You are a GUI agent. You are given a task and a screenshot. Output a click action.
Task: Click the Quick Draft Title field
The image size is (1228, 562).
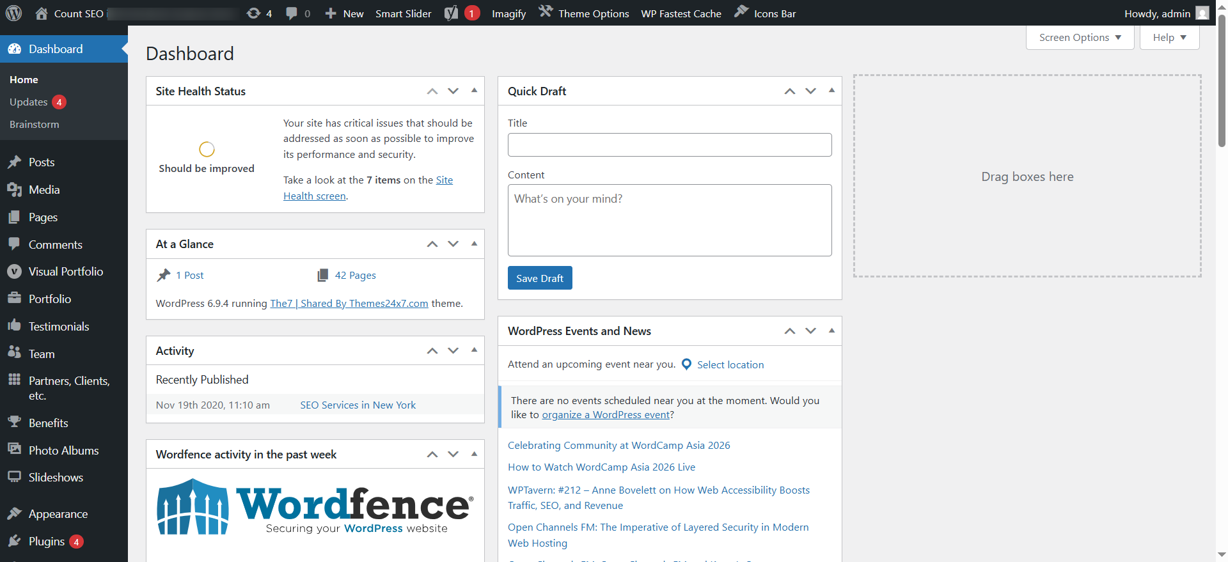(670, 145)
